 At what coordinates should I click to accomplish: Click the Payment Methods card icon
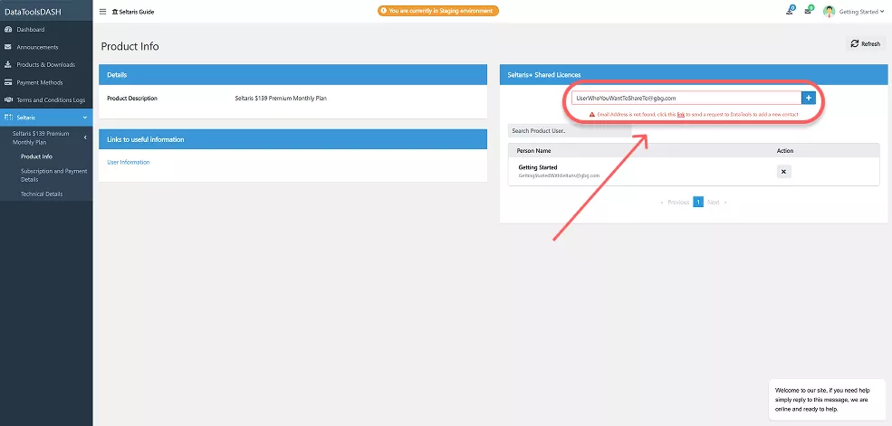8,82
